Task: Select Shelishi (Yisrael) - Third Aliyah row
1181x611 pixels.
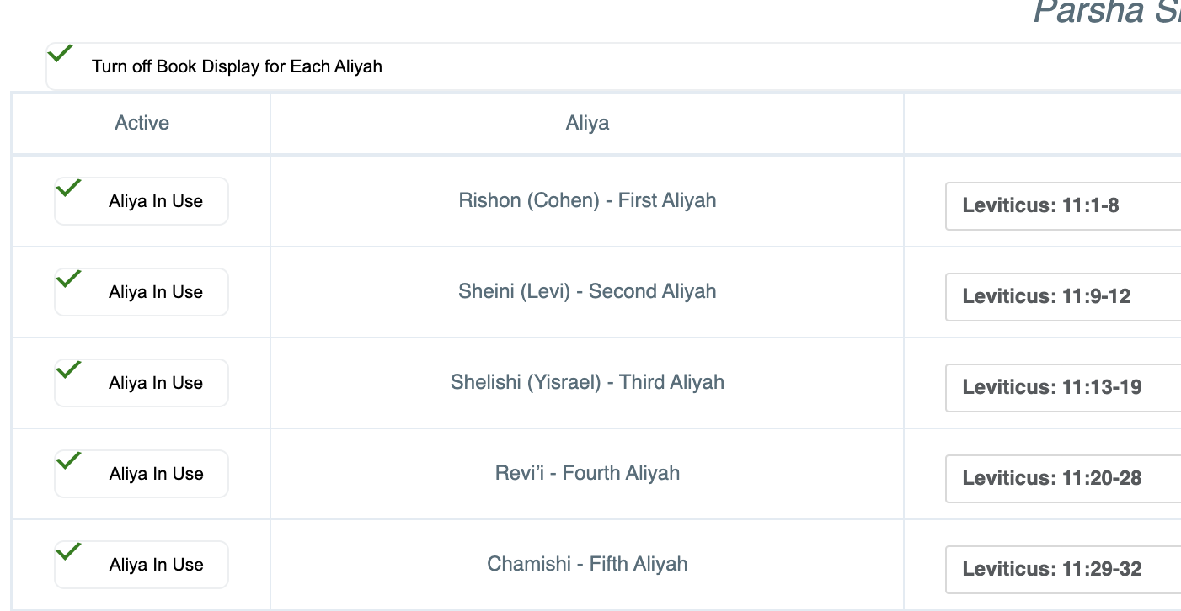Action: pos(587,382)
